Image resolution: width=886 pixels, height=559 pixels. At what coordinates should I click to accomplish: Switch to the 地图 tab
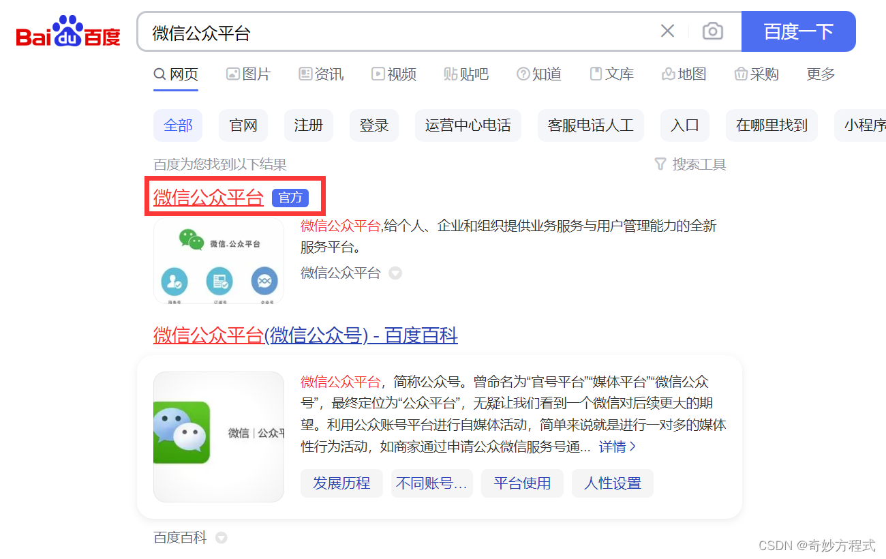pos(684,74)
